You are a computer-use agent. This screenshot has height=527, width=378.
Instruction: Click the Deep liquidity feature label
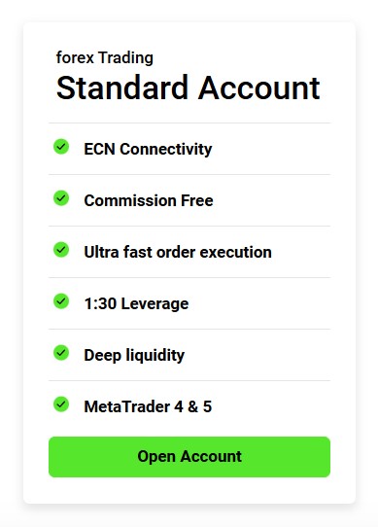click(x=134, y=355)
